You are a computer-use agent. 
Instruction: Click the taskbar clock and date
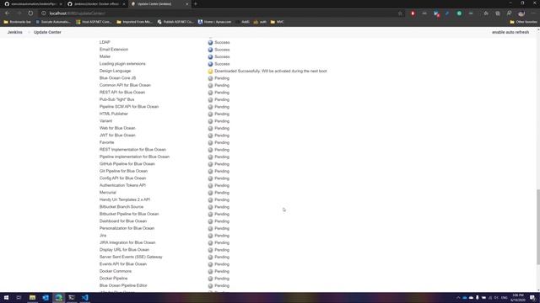click(517, 297)
